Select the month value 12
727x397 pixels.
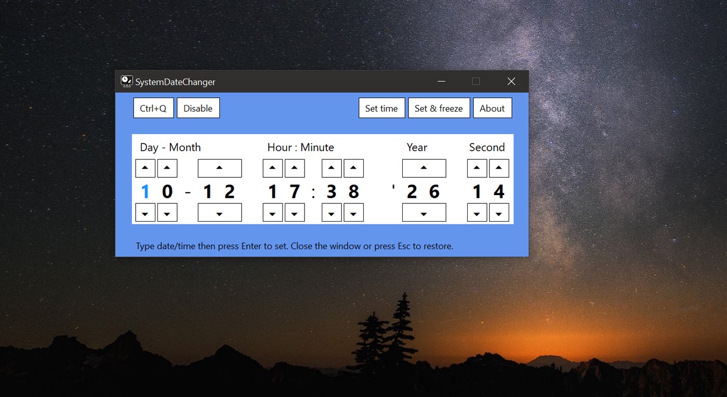[219, 192]
